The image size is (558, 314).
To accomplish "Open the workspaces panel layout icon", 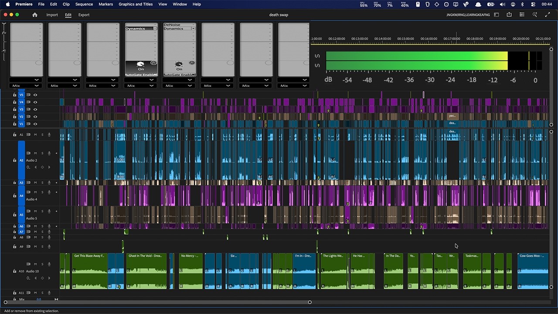I will point(496,15).
